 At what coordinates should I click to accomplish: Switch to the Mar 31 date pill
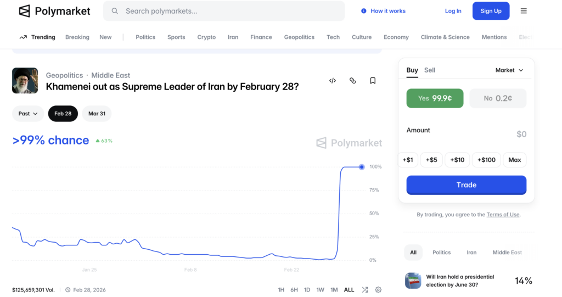97,114
